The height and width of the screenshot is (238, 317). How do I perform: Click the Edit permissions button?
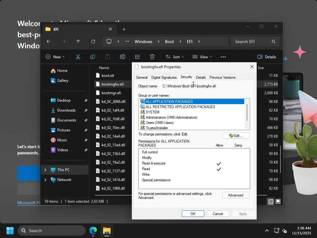(x=236, y=136)
